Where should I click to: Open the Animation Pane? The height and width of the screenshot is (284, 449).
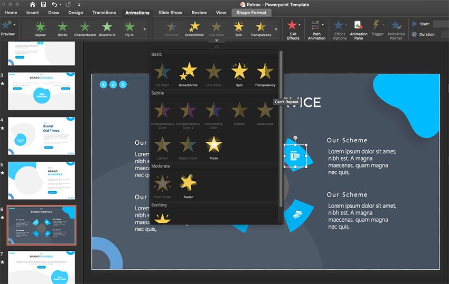click(x=358, y=29)
